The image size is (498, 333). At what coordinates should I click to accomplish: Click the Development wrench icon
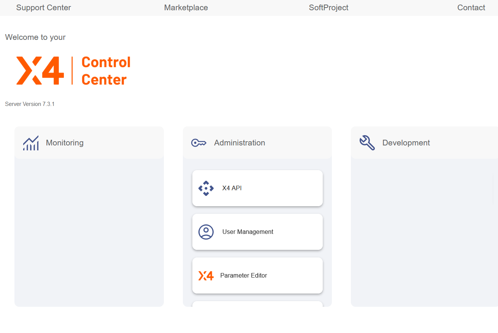(x=367, y=143)
